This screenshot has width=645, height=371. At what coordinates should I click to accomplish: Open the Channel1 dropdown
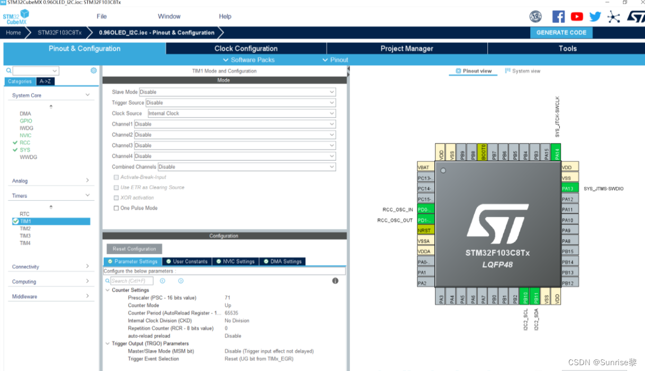(235, 124)
